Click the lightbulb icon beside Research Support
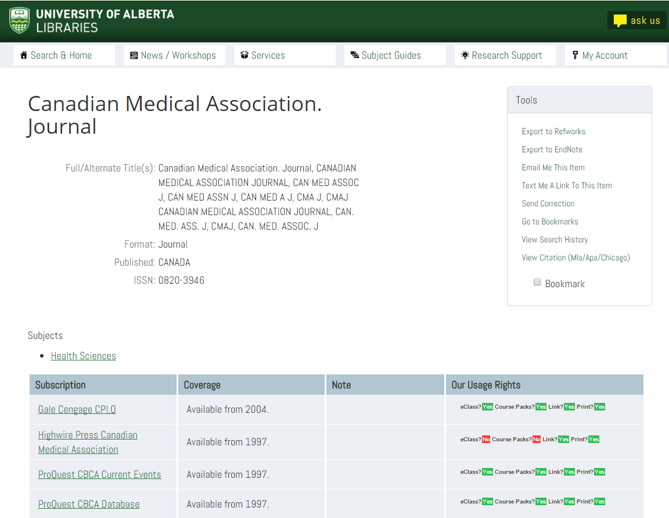 click(465, 55)
